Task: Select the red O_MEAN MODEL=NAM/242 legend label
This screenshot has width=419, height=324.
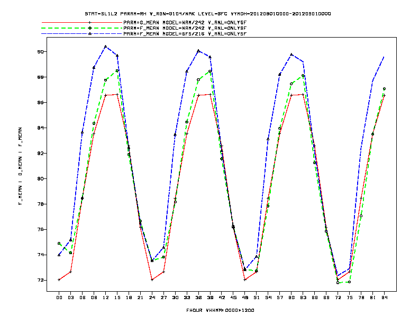Action: 185,23
